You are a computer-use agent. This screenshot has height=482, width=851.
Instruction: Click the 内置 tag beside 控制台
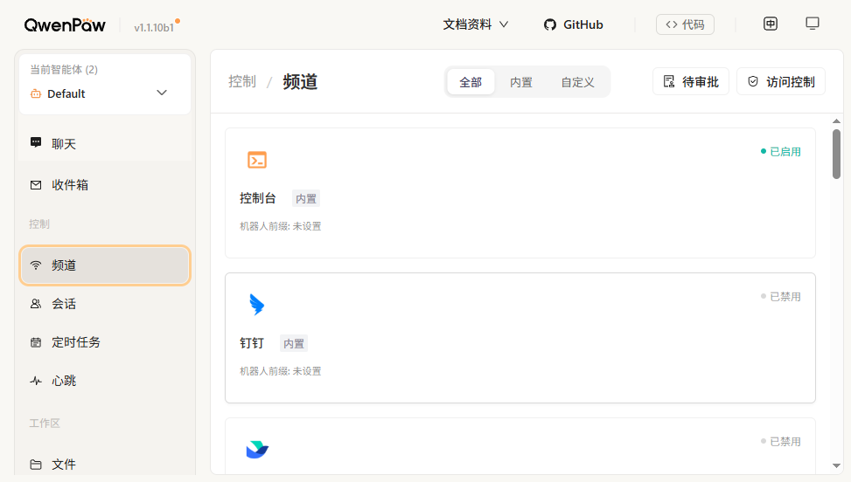306,199
